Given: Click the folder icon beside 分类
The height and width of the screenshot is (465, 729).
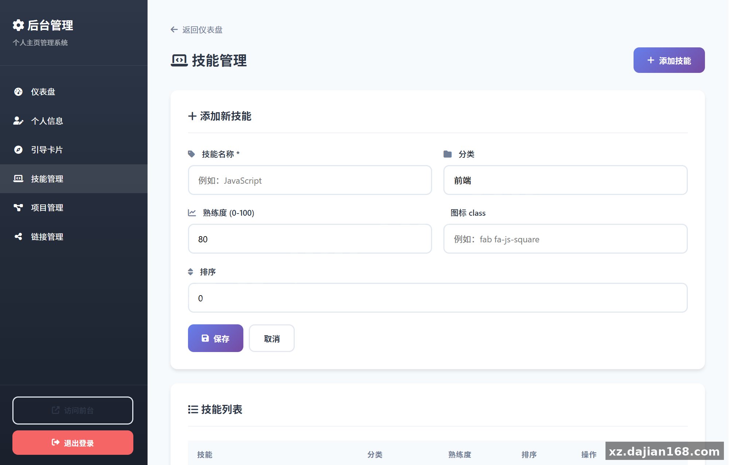Looking at the screenshot, I should click(447, 154).
